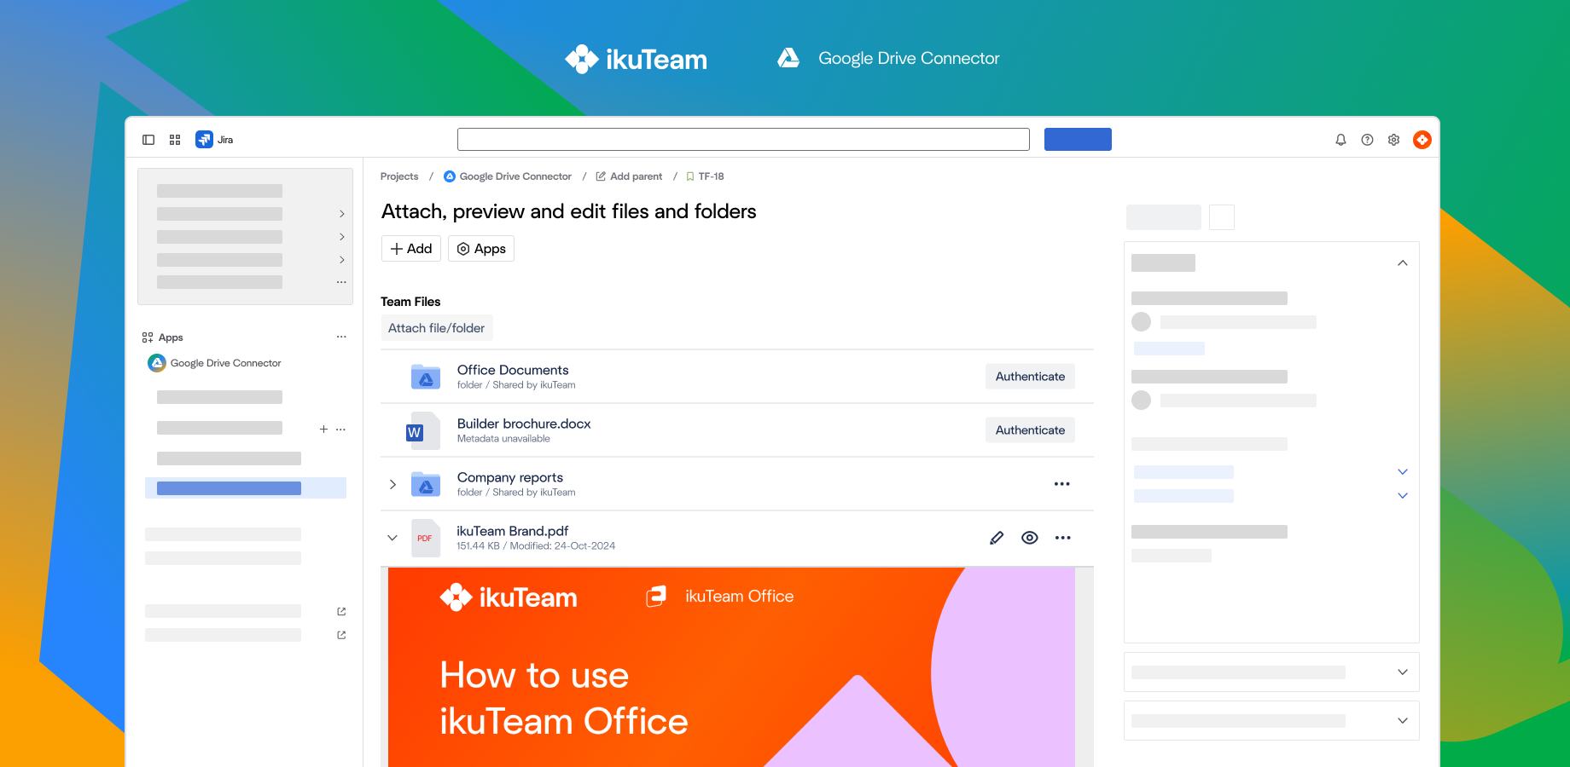Click the blue button next to search
The width and height of the screenshot is (1570, 767).
click(x=1078, y=140)
